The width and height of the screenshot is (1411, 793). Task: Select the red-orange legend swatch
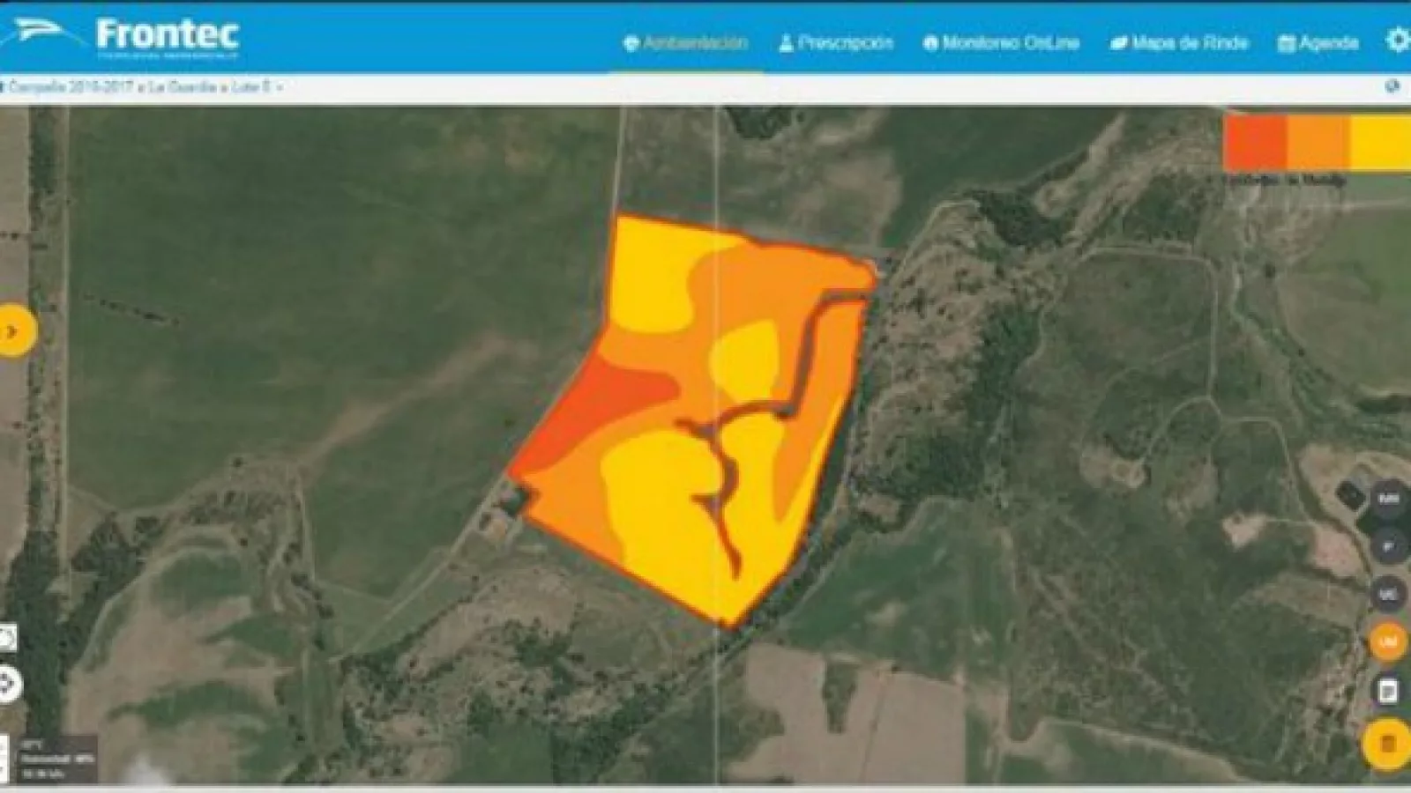pos(1255,142)
